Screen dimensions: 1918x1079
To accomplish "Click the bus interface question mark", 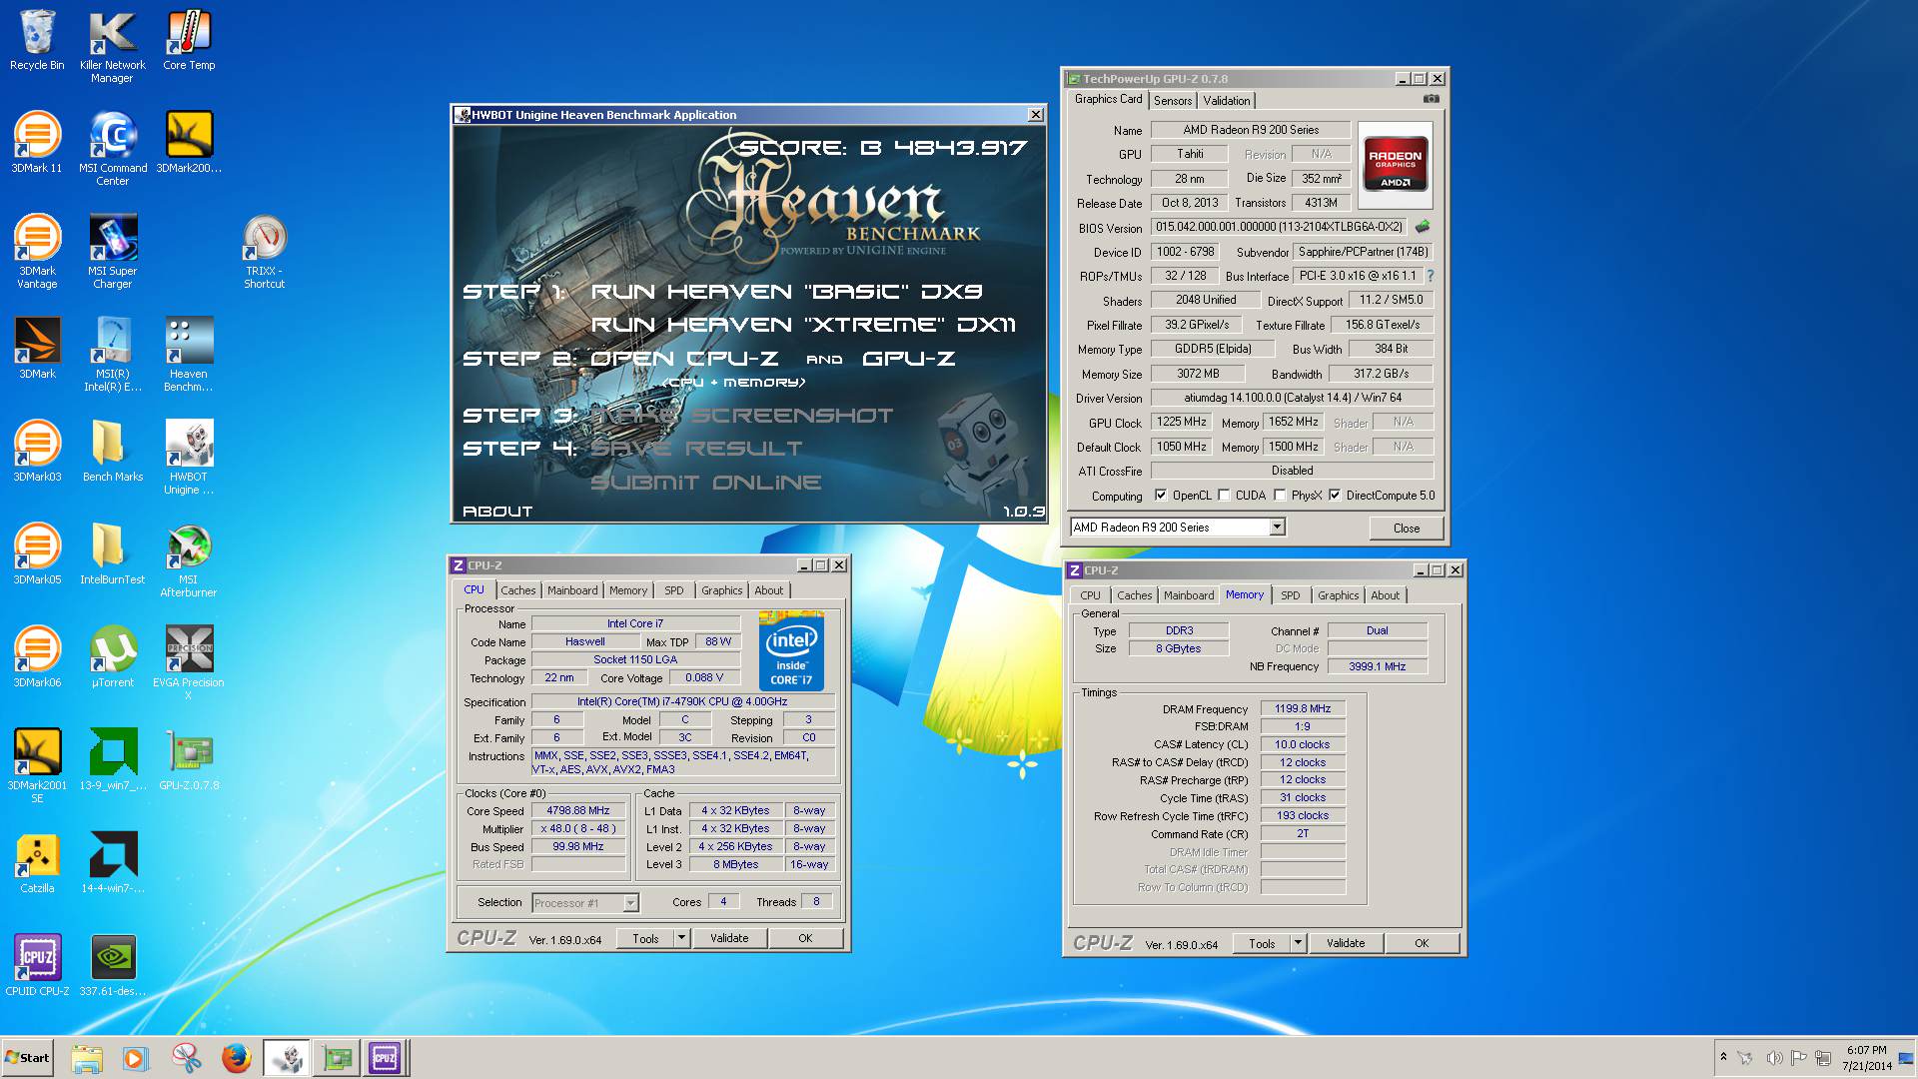I will pyautogui.click(x=1431, y=276).
